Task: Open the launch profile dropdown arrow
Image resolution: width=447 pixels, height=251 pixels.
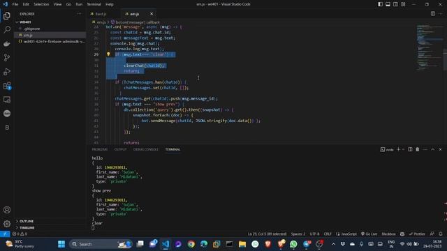Action: click(x=403, y=149)
